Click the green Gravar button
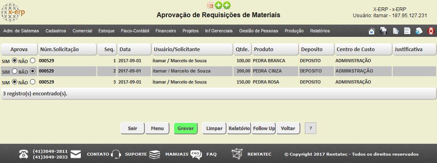Image resolution: width=437 pixels, height=163 pixels. click(185, 129)
